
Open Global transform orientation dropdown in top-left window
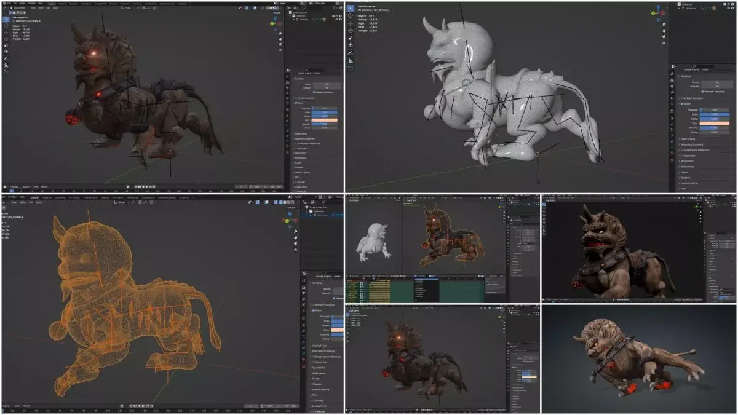(x=128, y=8)
